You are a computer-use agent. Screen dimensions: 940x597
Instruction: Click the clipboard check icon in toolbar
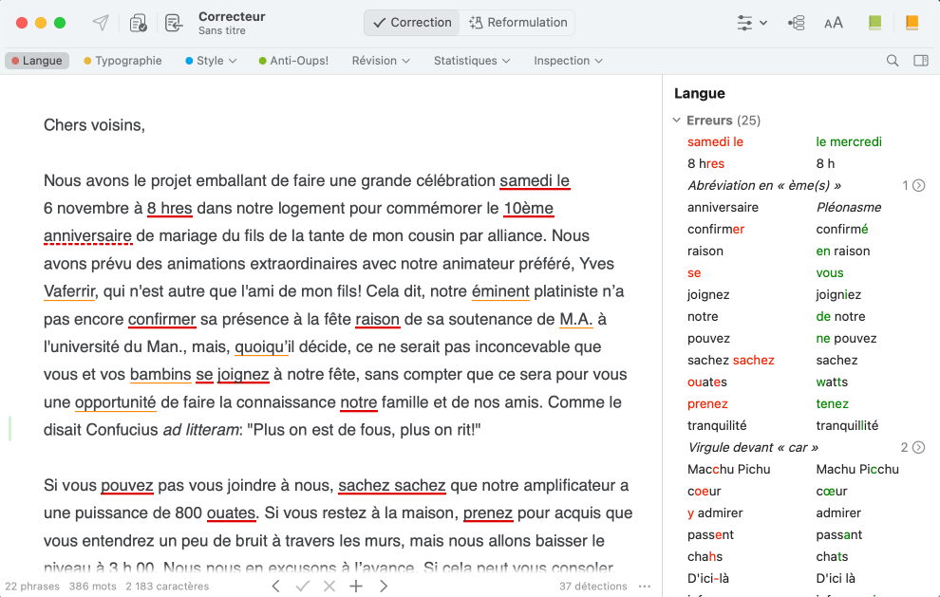[x=138, y=23]
